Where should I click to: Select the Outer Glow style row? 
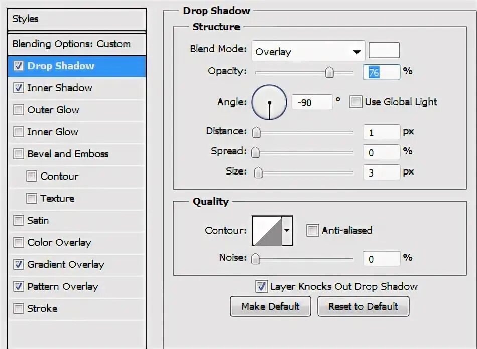tap(77, 110)
